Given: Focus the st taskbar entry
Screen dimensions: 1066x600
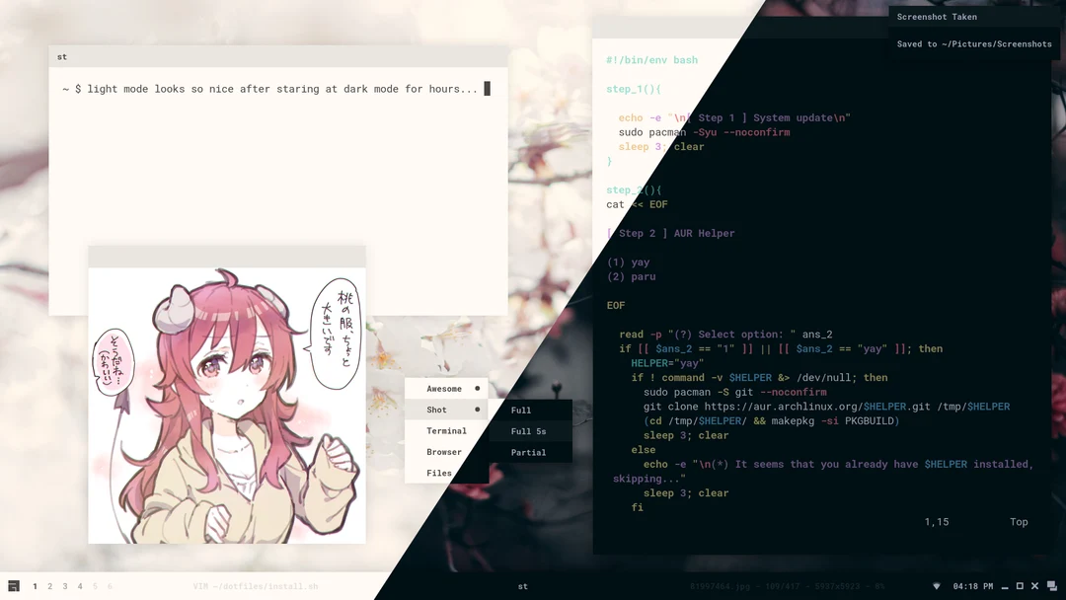Looking at the screenshot, I should pyautogui.click(x=522, y=585).
